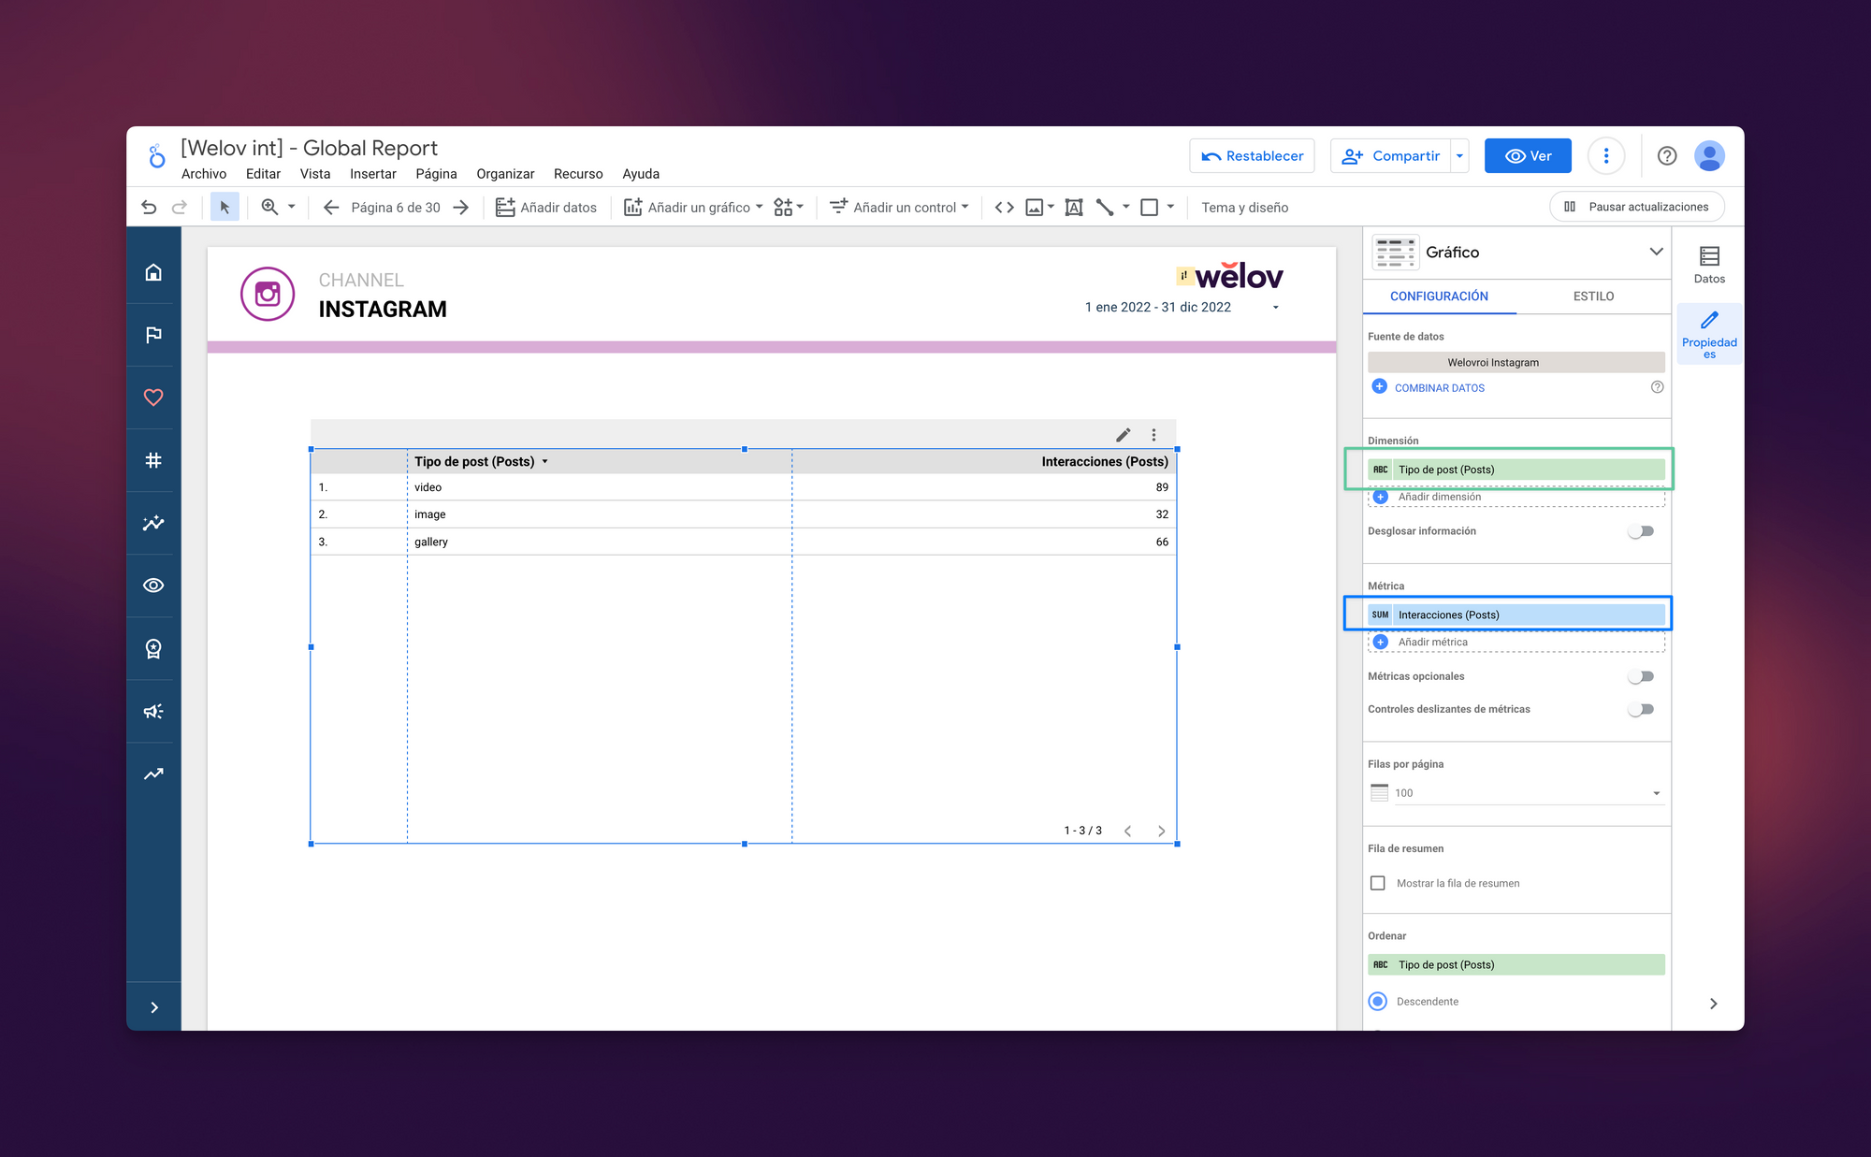
Task: Expand left sidebar with bottom chevron
Action: (x=154, y=1007)
